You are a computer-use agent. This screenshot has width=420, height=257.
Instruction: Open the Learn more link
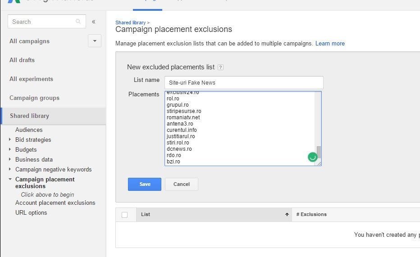click(x=330, y=44)
